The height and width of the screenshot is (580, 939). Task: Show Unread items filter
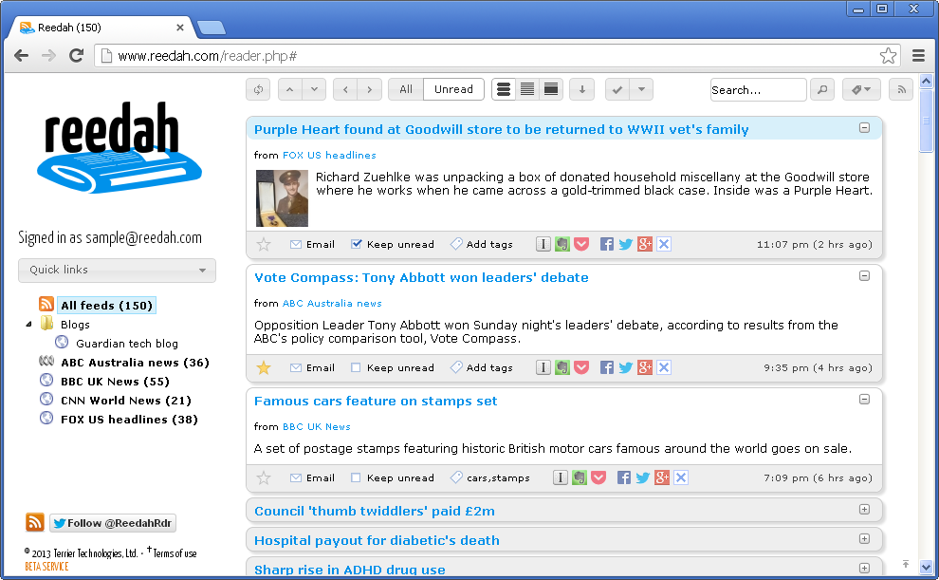tap(454, 90)
